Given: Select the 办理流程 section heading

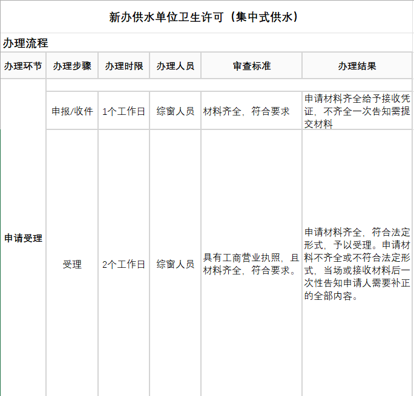Looking at the screenshot, I should tap(25, 43).
